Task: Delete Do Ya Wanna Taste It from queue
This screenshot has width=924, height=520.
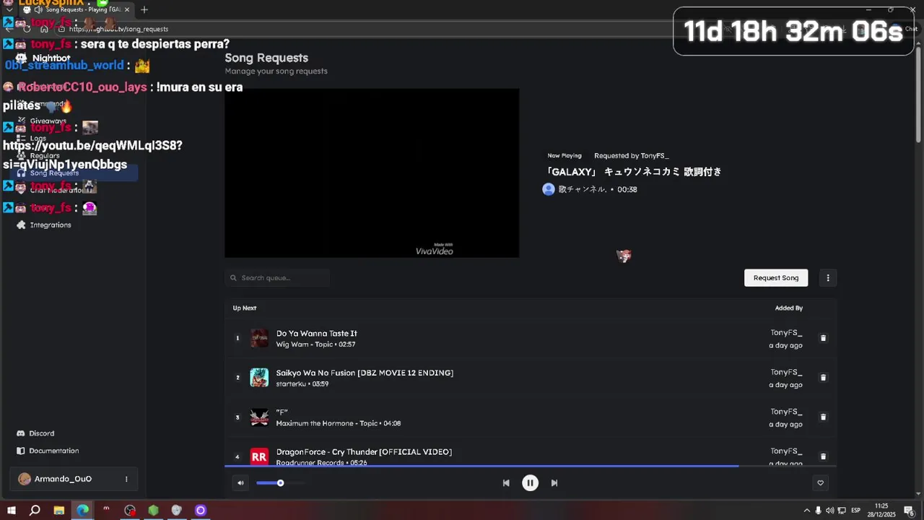Action: click(823, 338)
